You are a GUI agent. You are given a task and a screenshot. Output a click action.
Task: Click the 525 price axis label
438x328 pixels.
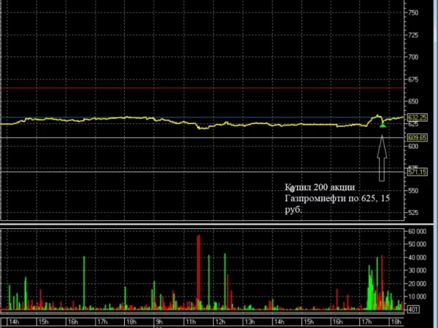coord(413,213)
